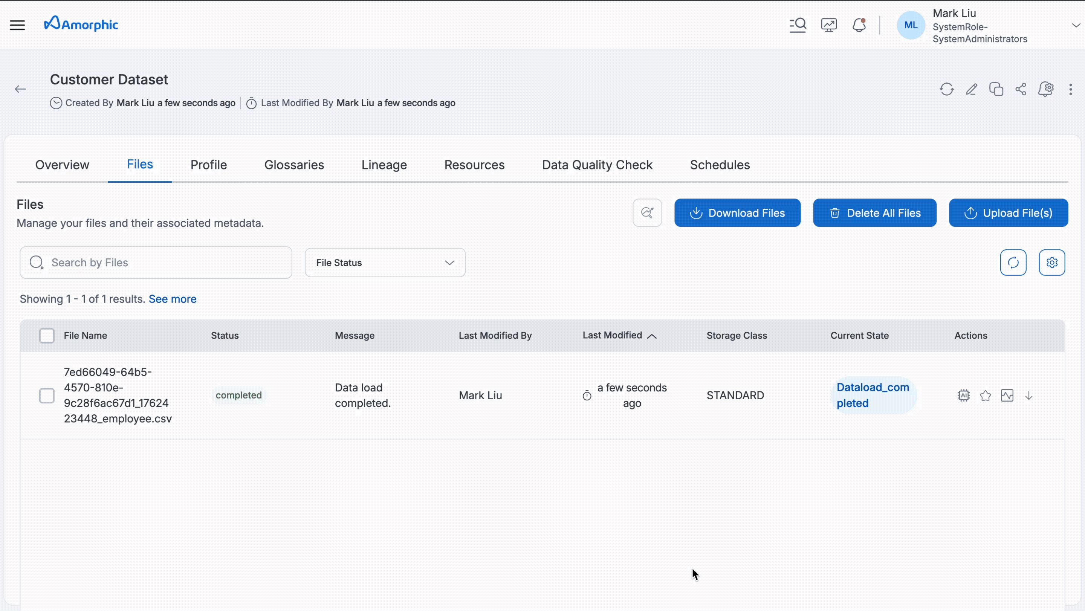
Task: Click the share dataset icon
Action: click(x=1021, y=89)
